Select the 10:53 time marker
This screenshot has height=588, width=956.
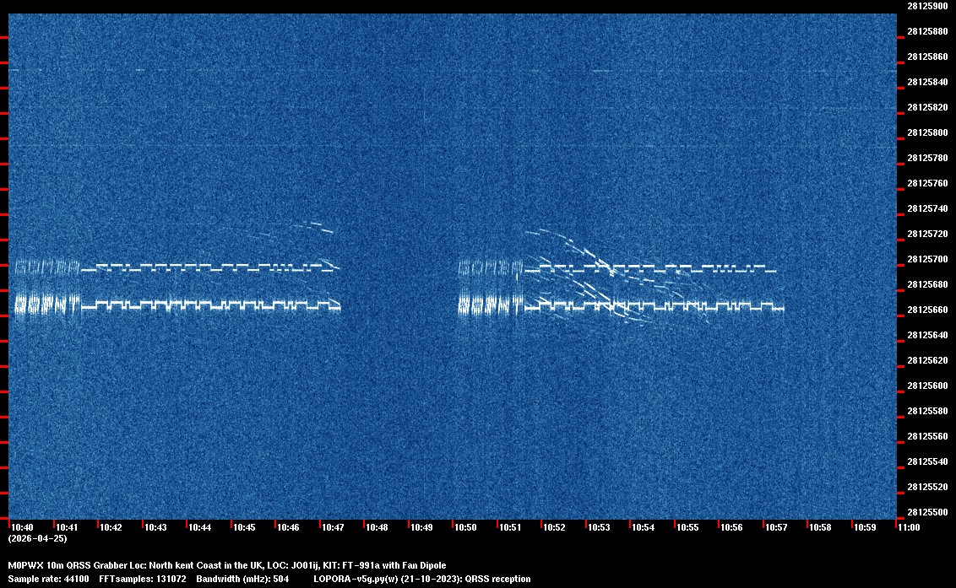[x=598, y=527]
